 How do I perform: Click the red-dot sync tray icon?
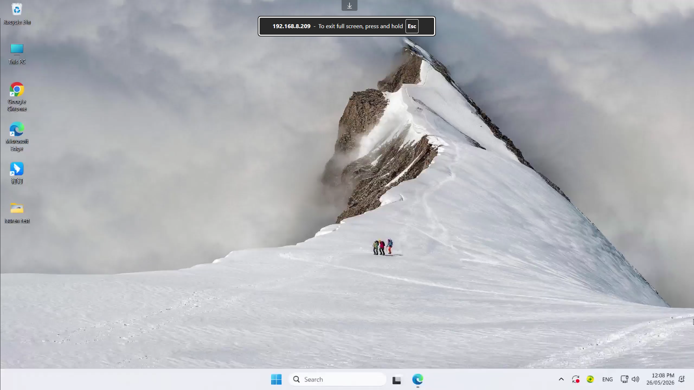(575, 379)
